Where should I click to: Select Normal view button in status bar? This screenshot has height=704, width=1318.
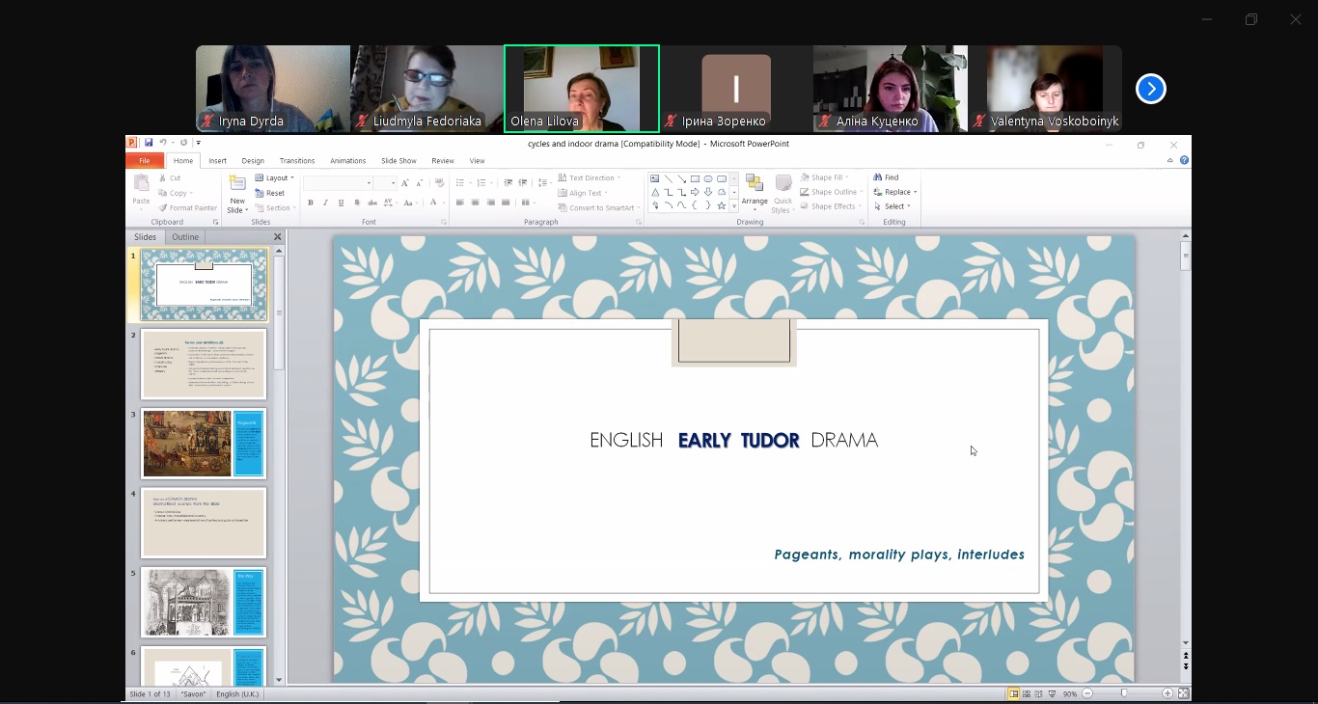click(x=1013, y=693)
